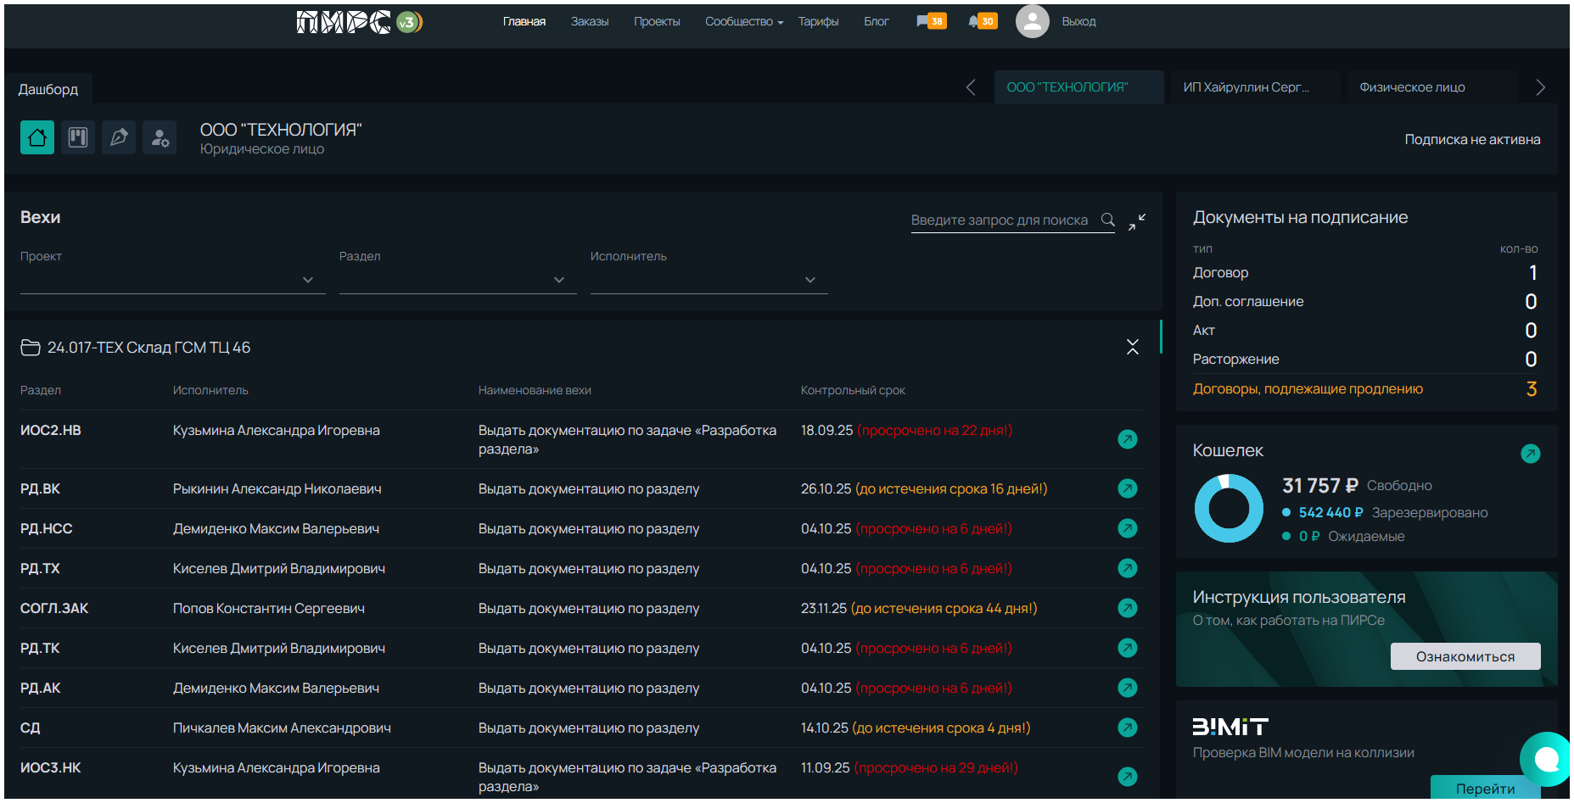Click the milestone search input field
Image resolution: width=1574 pixels, height=803 pixels.
coord(1002,220)
